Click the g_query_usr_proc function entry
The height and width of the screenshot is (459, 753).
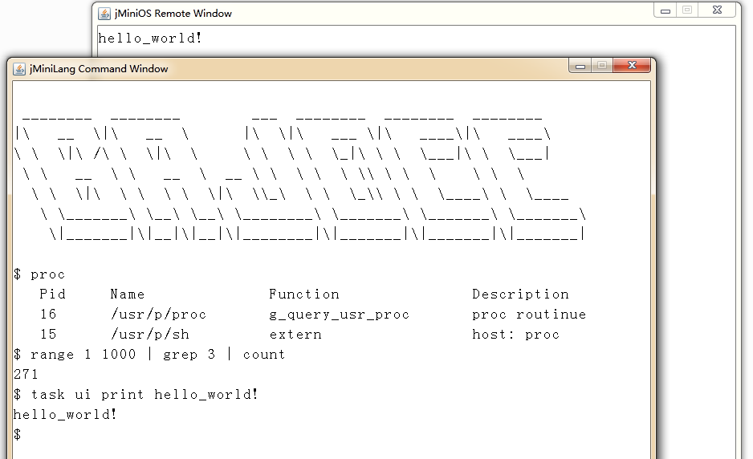pyautogui.click(x=339, y=315)
